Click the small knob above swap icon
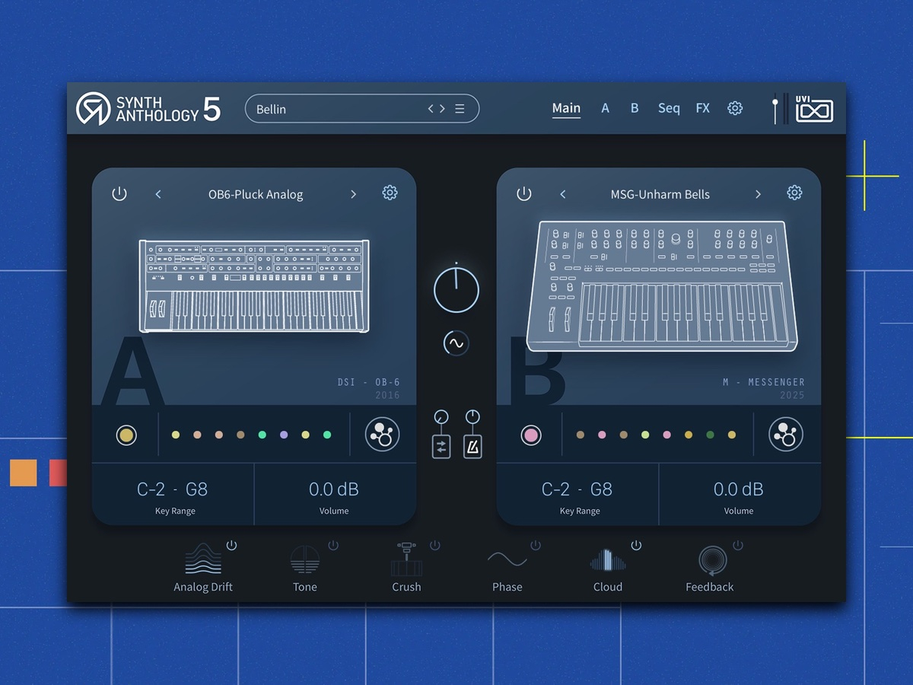 (x=441, y=417)
